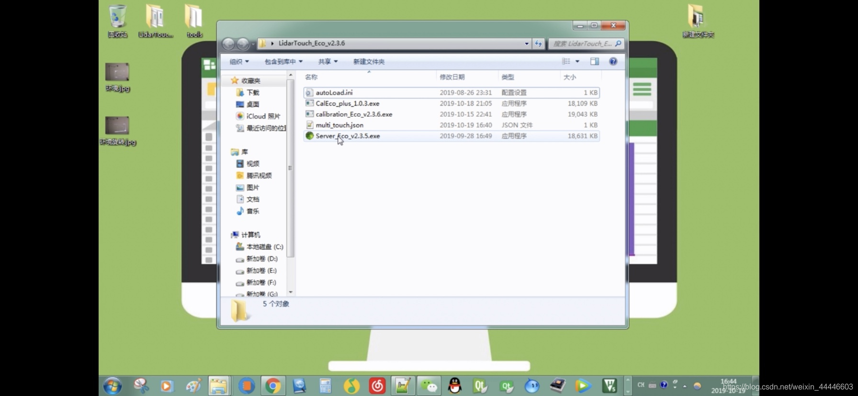Select Server_Eco_v2.3.5.exe green icon
The width and height of the screenshot is (858, 396).
pos(310,136)
